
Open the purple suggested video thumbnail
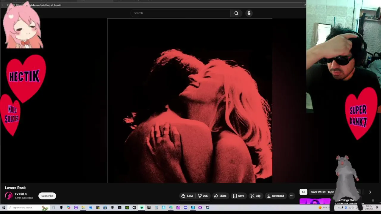[315, 201]
